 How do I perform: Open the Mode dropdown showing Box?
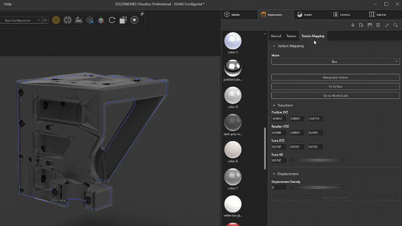click(x=335, y=61)
